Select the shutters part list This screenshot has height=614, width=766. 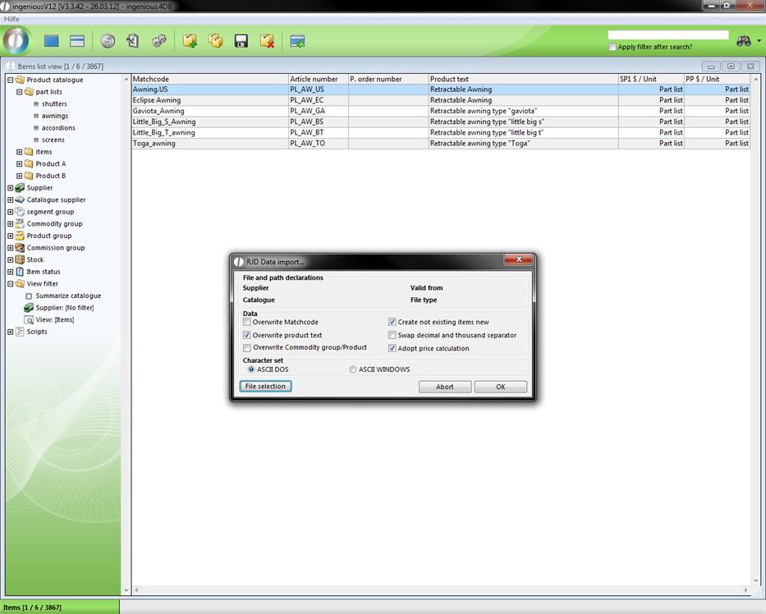pyautogui.click(x=54, y=104)
